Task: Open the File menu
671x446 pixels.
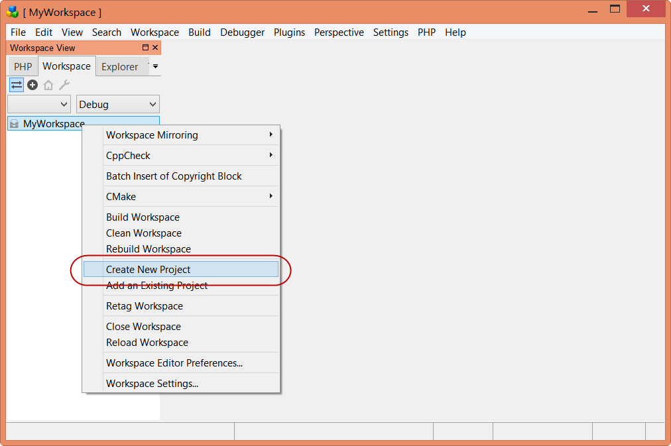Action: [x=18, y=32]
